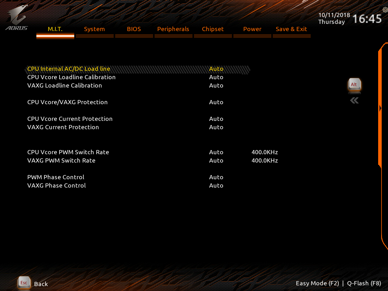Image resolution: width=388 pixels, height=291 pixels.
Task: Select VAXG Current Protection setting
Action: tap(63, 127)
